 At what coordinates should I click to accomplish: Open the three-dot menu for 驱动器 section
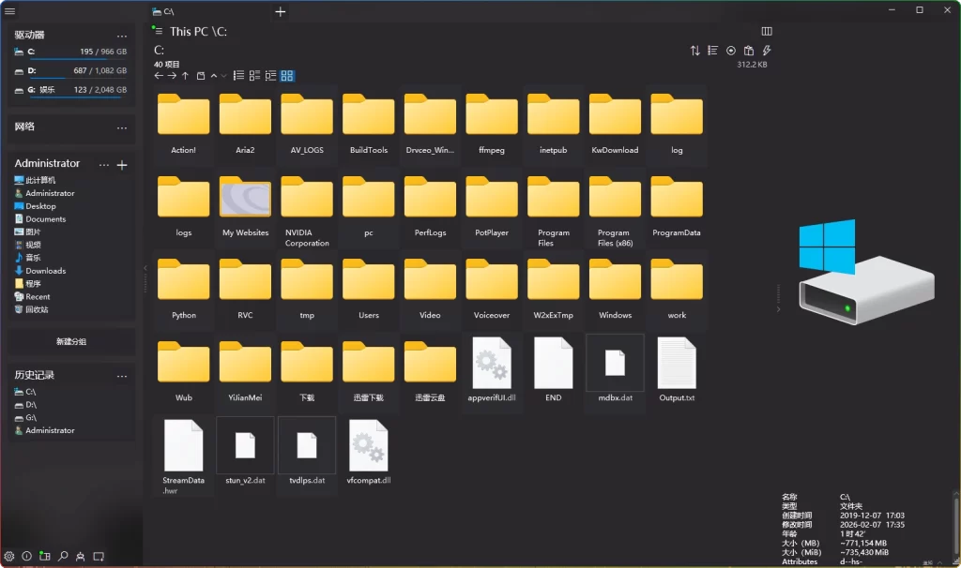click(x=121, y=35)
